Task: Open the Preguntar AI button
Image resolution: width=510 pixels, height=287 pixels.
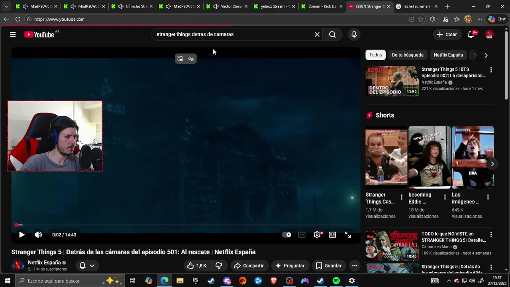Action: click(x=290, y=266)
